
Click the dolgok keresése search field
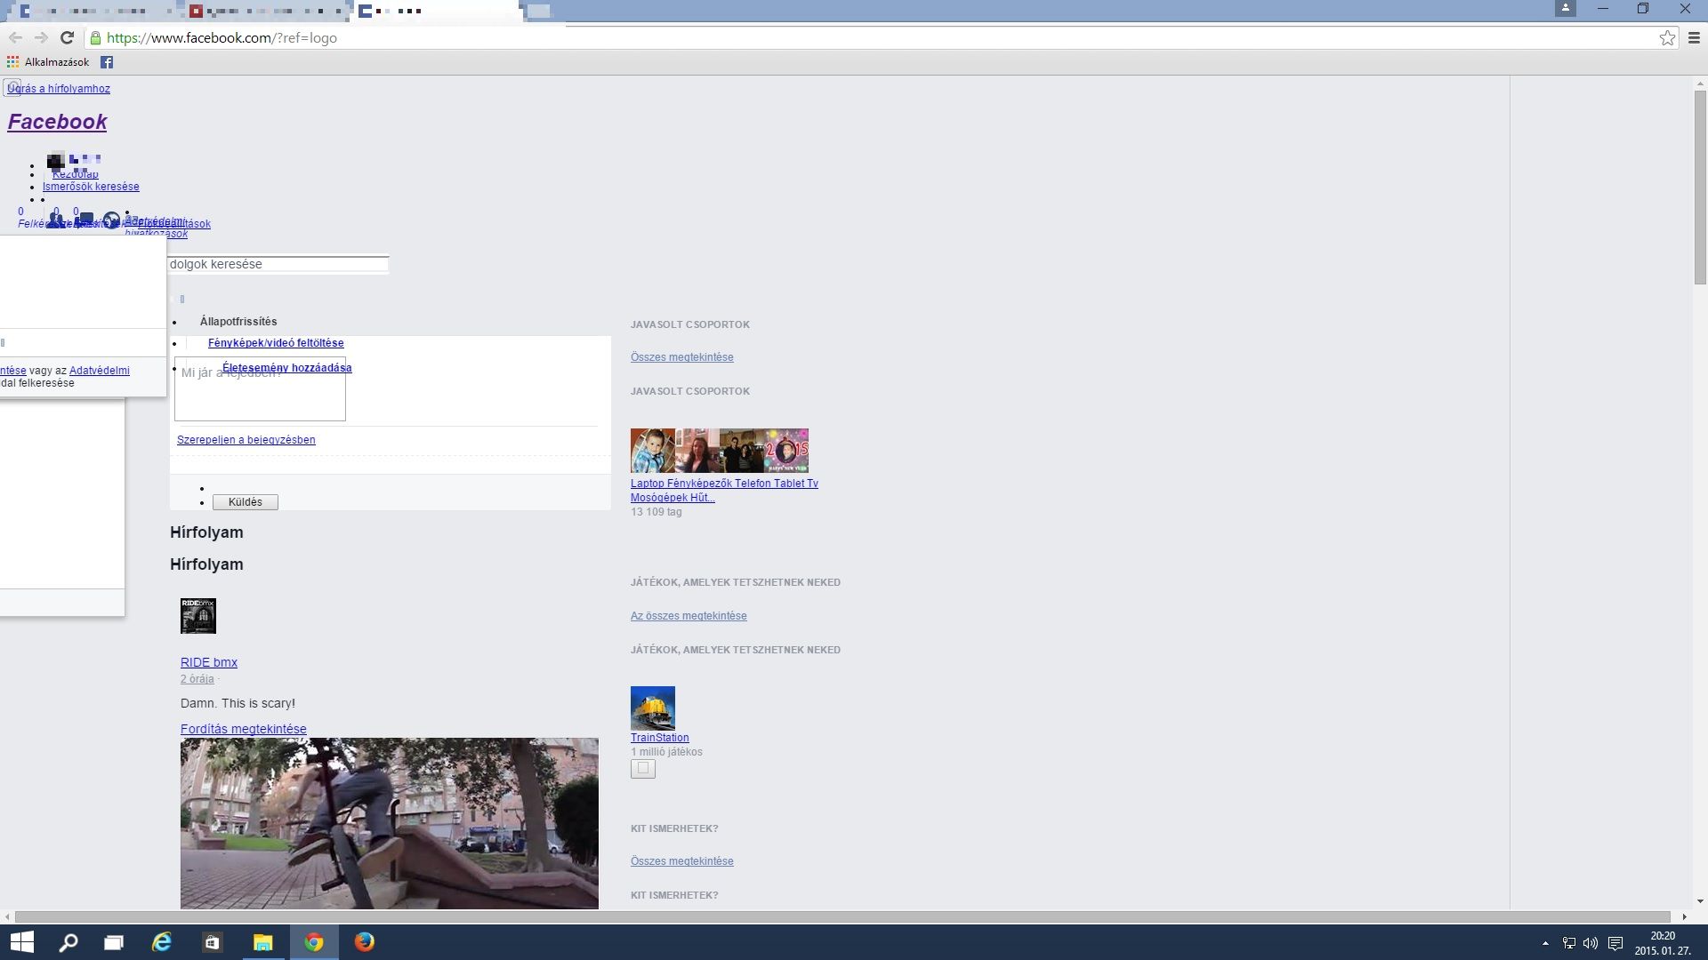click(278, 264)
